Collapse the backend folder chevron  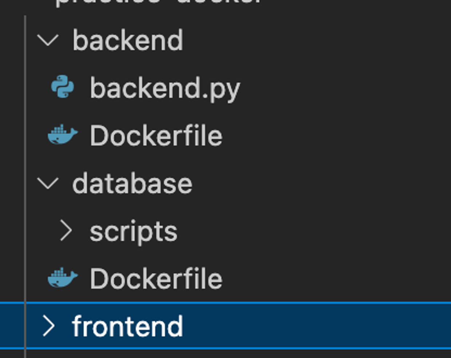[x=48, y=40]
